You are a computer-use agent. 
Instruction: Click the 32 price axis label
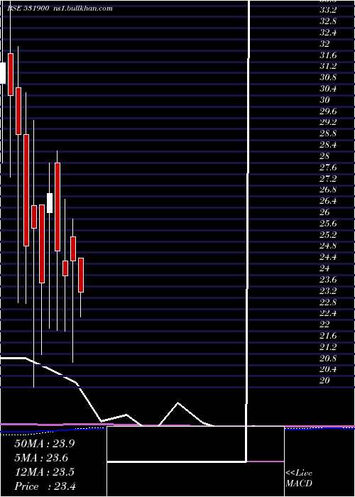[x=324, y=44]
